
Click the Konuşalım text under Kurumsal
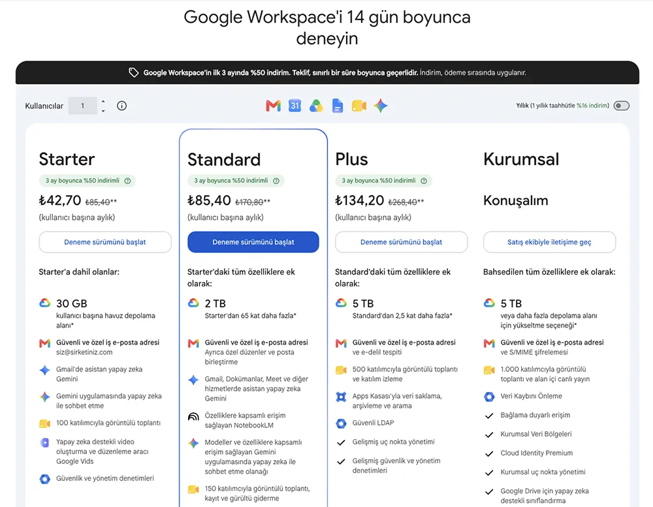516,200
